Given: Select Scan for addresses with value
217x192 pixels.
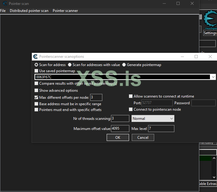Looking at the screenshot, I should pos(70,65).
